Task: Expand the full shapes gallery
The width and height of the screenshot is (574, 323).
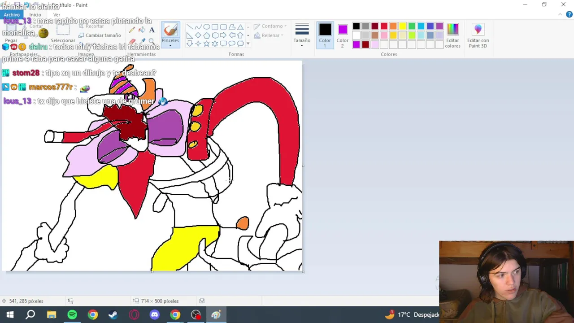Action: (x=248, y=44)
